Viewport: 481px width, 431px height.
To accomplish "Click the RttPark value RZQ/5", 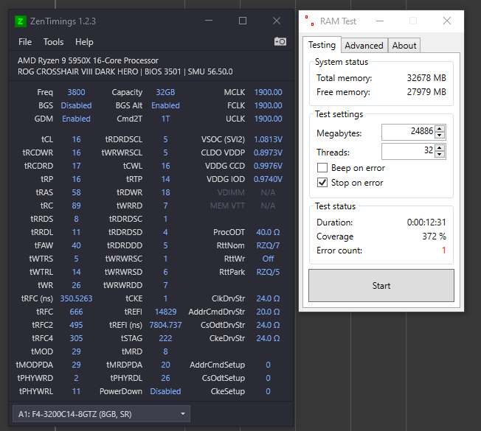I will click(x=268, y=272).
